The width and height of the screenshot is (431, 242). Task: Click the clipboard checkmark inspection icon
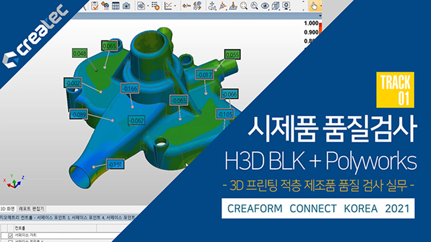(x=95, y=5)
